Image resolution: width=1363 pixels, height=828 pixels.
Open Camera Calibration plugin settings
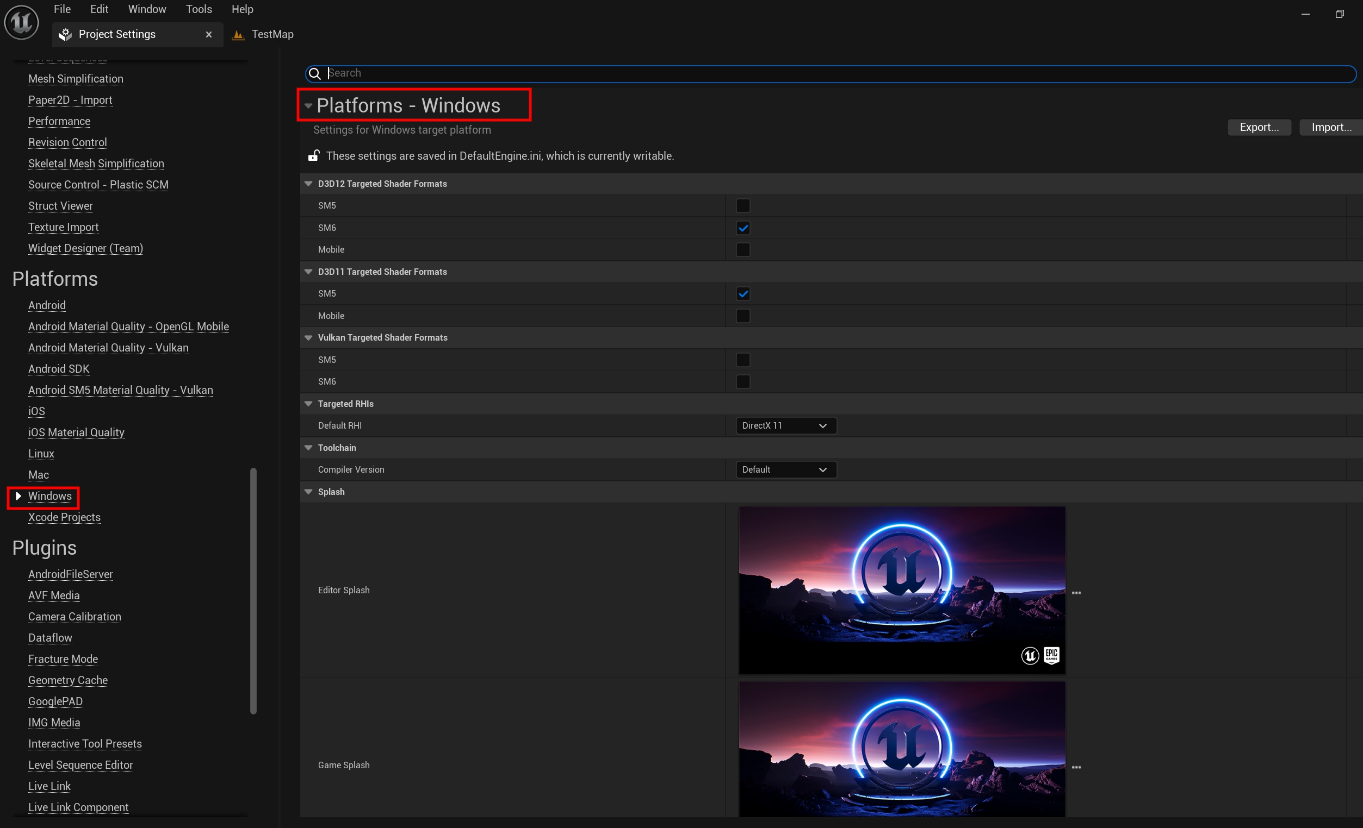(x=75, y=617)
